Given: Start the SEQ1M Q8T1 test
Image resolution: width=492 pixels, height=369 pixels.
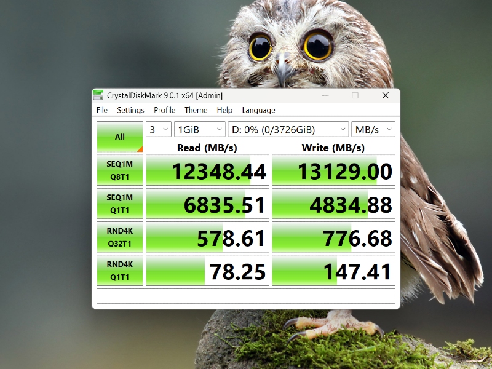Looking at the screenshot, I should coord(120,170).
